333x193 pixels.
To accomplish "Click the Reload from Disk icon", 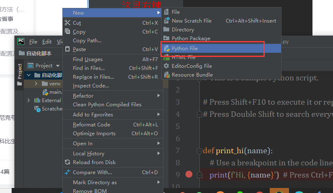I will 67,162.
